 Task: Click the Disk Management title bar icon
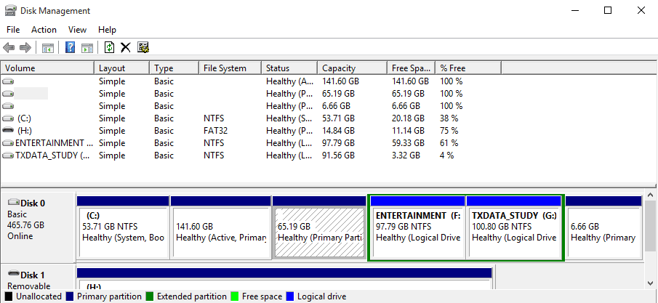tap(11, 10)
